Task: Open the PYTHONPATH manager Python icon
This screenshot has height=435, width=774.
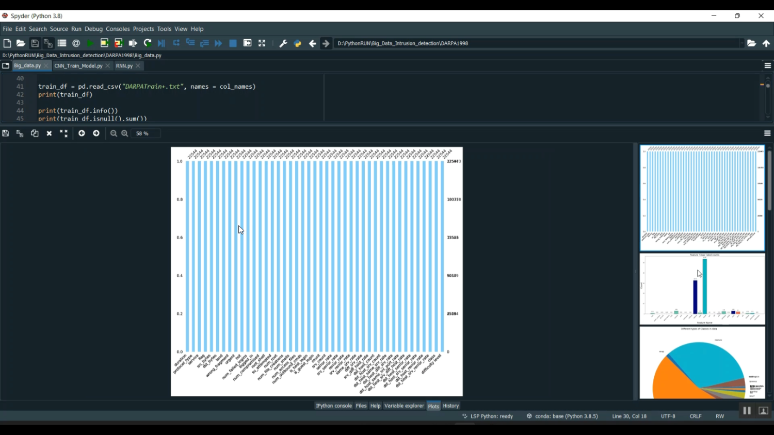Action: (x=297, y=44)
